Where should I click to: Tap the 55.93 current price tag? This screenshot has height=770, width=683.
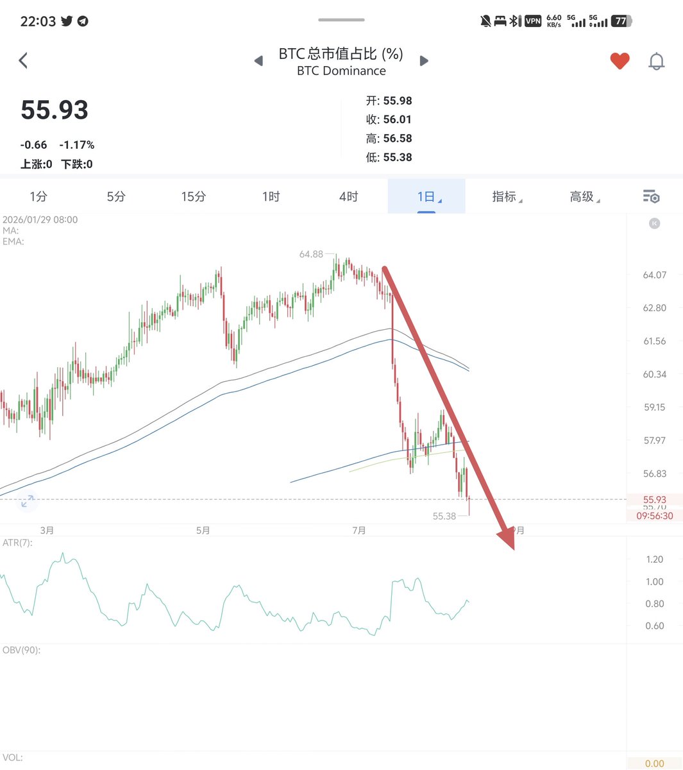click(655, 499)
